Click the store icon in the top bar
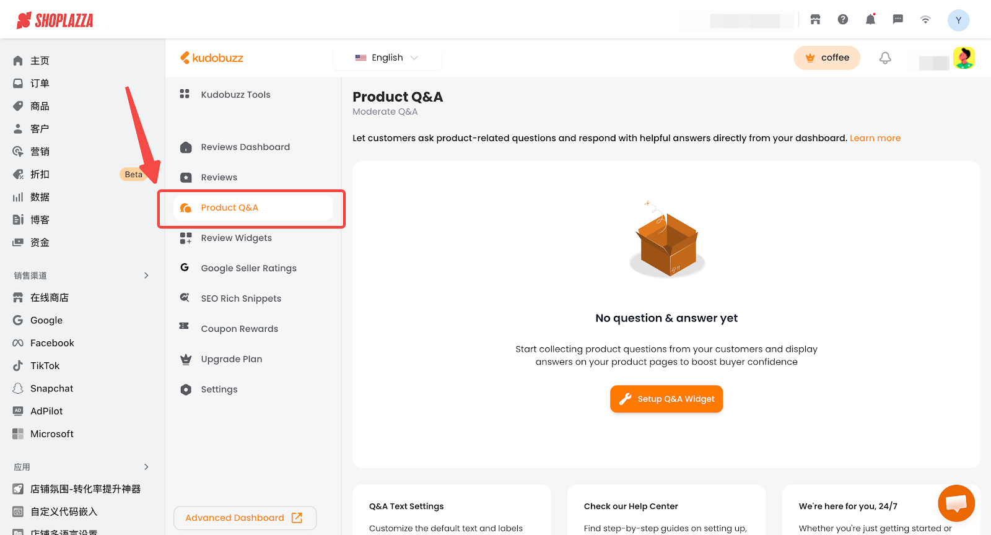 point(815,20)
